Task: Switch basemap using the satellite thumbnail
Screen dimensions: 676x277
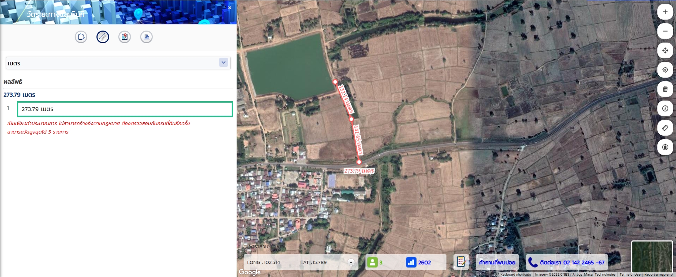Action: click(x=652, y=257)
